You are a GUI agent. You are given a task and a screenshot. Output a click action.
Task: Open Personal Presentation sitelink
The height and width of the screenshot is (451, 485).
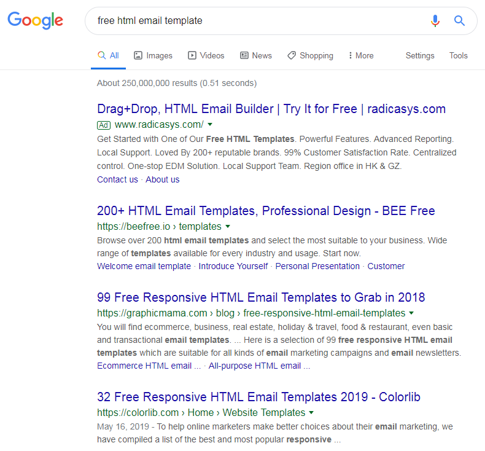[317, 266]
